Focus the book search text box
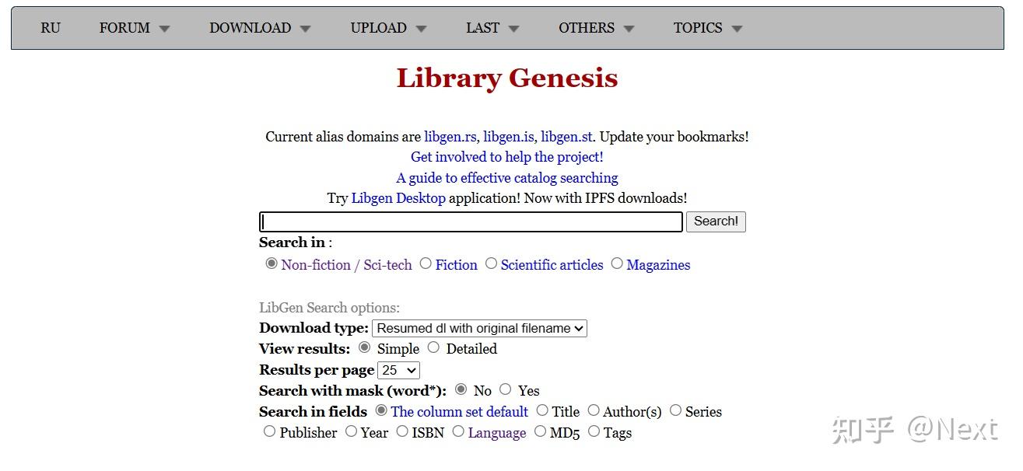The image size is (1023, 471). coord(471,222)
